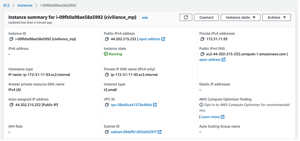The height and width of the screenshot is (141, 300).
Task: Copy the Private IPv4 address
Action: pos(202,39)
